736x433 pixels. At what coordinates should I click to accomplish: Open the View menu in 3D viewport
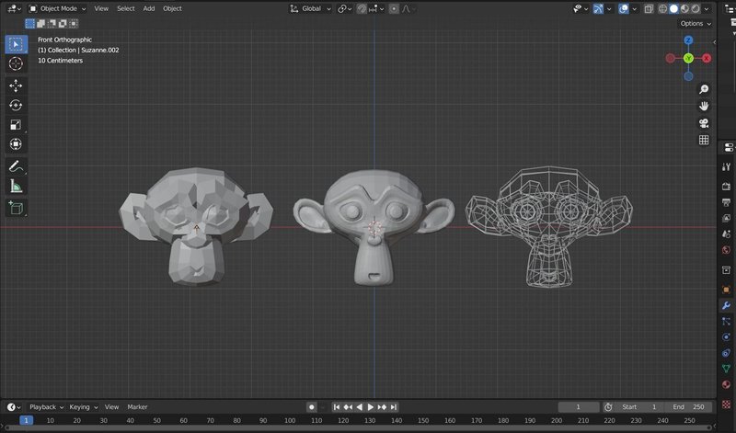pyautogui.click(x=101, y=8)
